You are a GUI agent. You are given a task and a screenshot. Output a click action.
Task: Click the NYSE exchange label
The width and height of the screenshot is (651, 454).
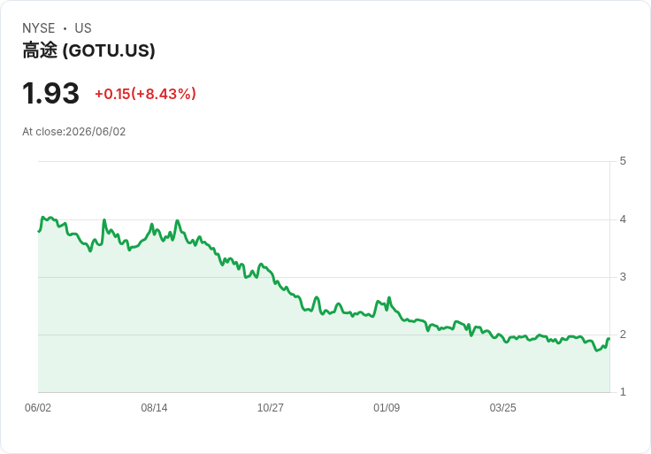pyautogui.click(x=39, y=28)
